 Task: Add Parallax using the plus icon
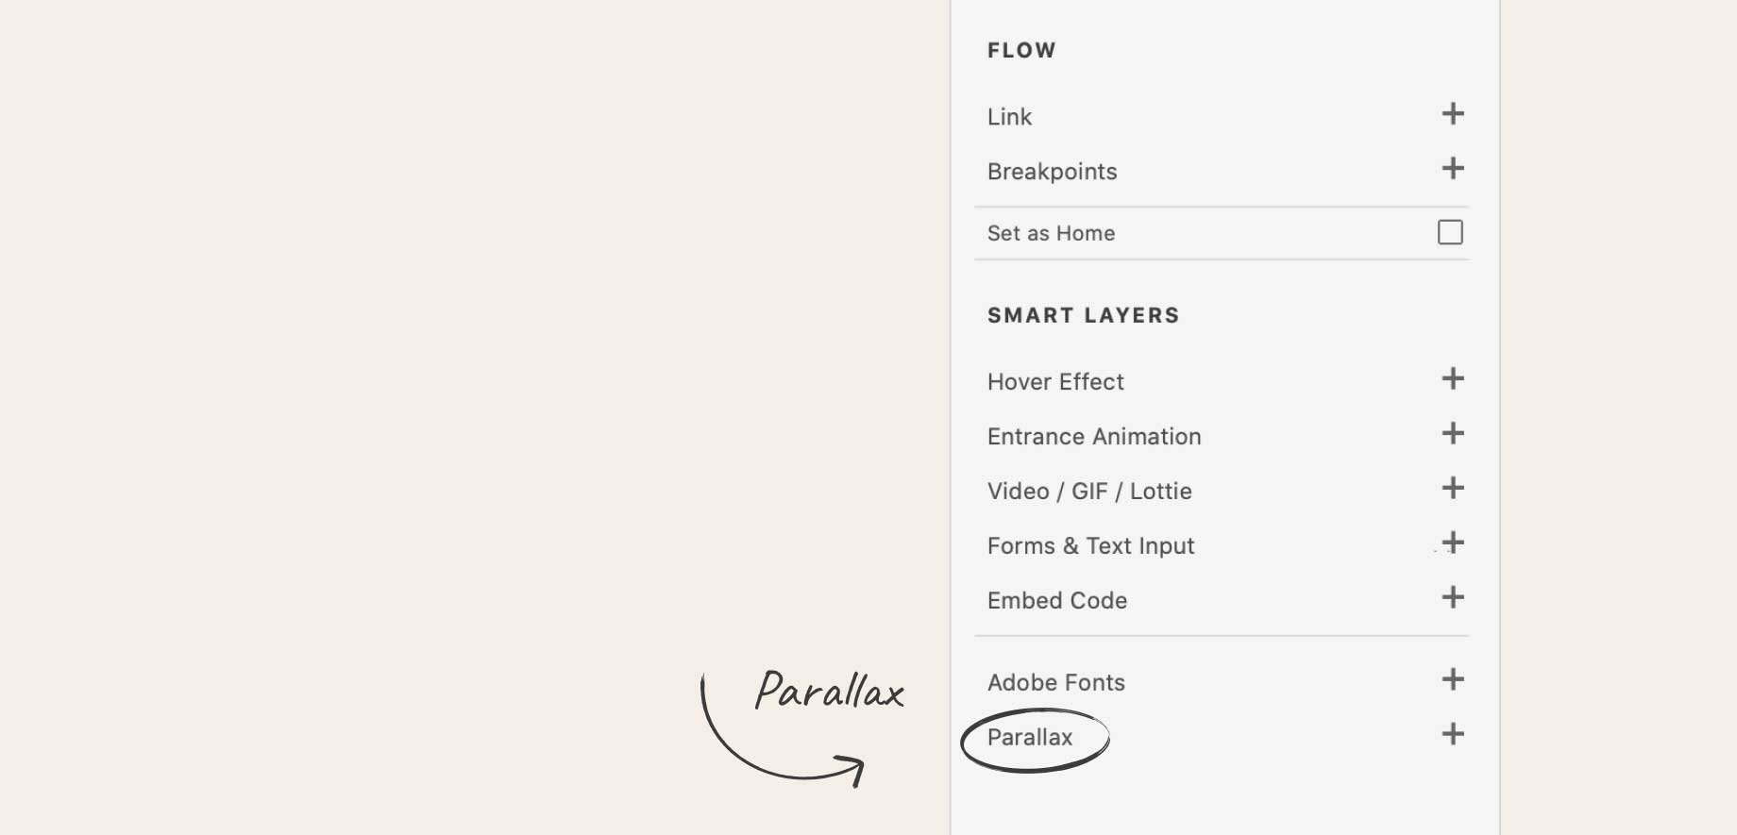pyautogui.click(x=1453, y=735)
